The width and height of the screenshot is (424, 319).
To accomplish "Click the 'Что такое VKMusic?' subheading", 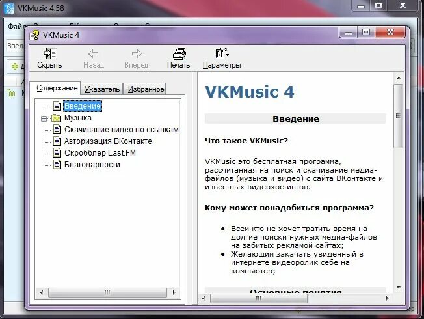I will pyautogui.click(x=246, y=141).
